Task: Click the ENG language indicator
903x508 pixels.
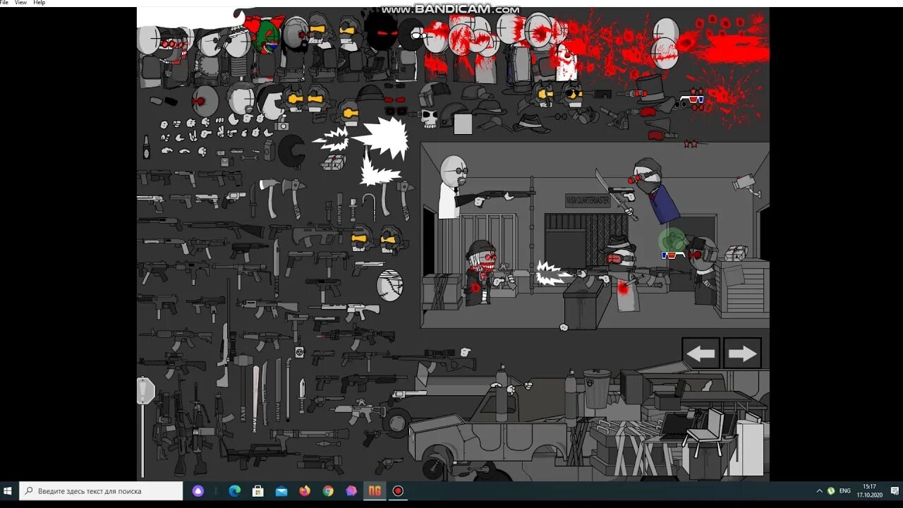Action: pos(844,491)
